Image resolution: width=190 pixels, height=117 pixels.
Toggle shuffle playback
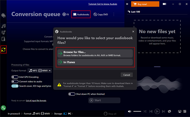click(145, 111)
